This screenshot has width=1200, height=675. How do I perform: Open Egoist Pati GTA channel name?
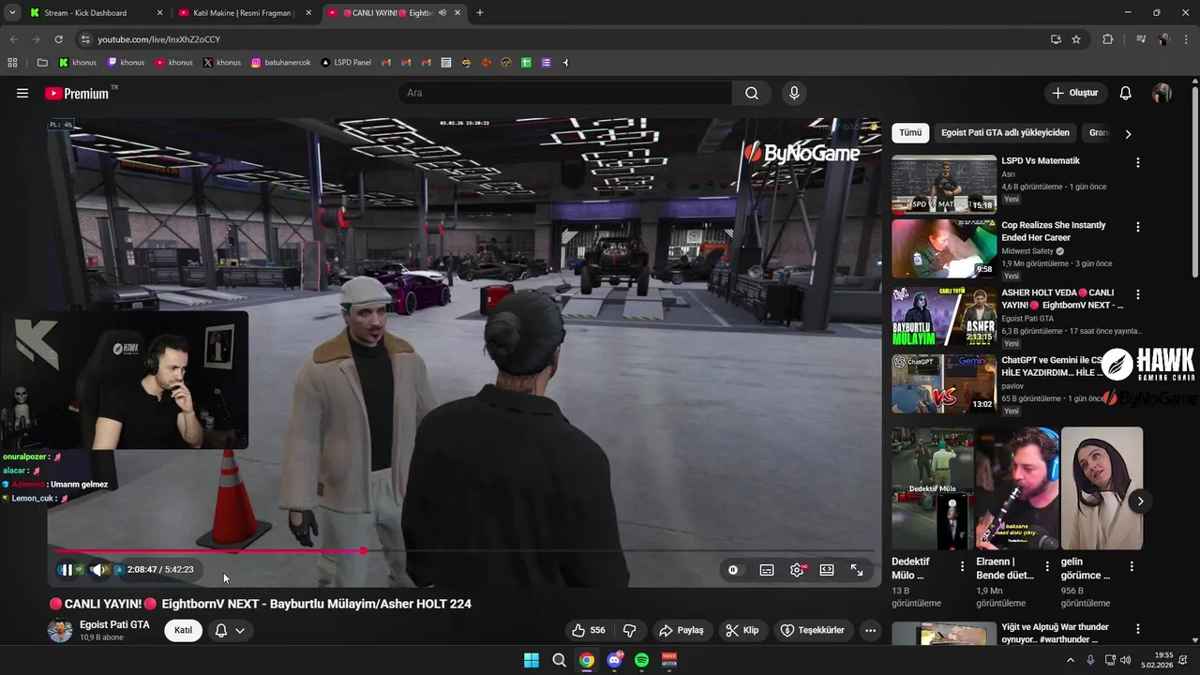click(114, 624)
